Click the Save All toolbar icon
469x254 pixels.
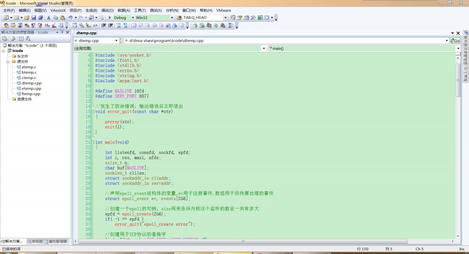[x=40, y=18]
